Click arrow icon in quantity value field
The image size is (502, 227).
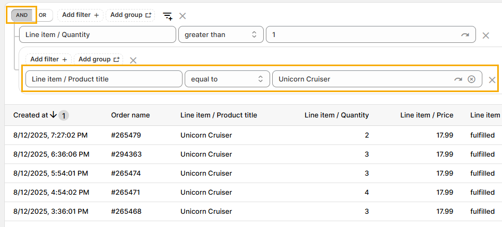tap(465, 35)
